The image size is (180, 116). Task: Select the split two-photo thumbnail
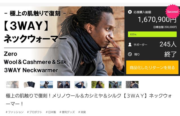click(64, 84)
